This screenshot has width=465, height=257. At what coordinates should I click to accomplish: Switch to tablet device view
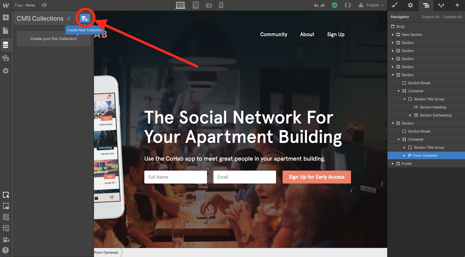pos(196,5)
